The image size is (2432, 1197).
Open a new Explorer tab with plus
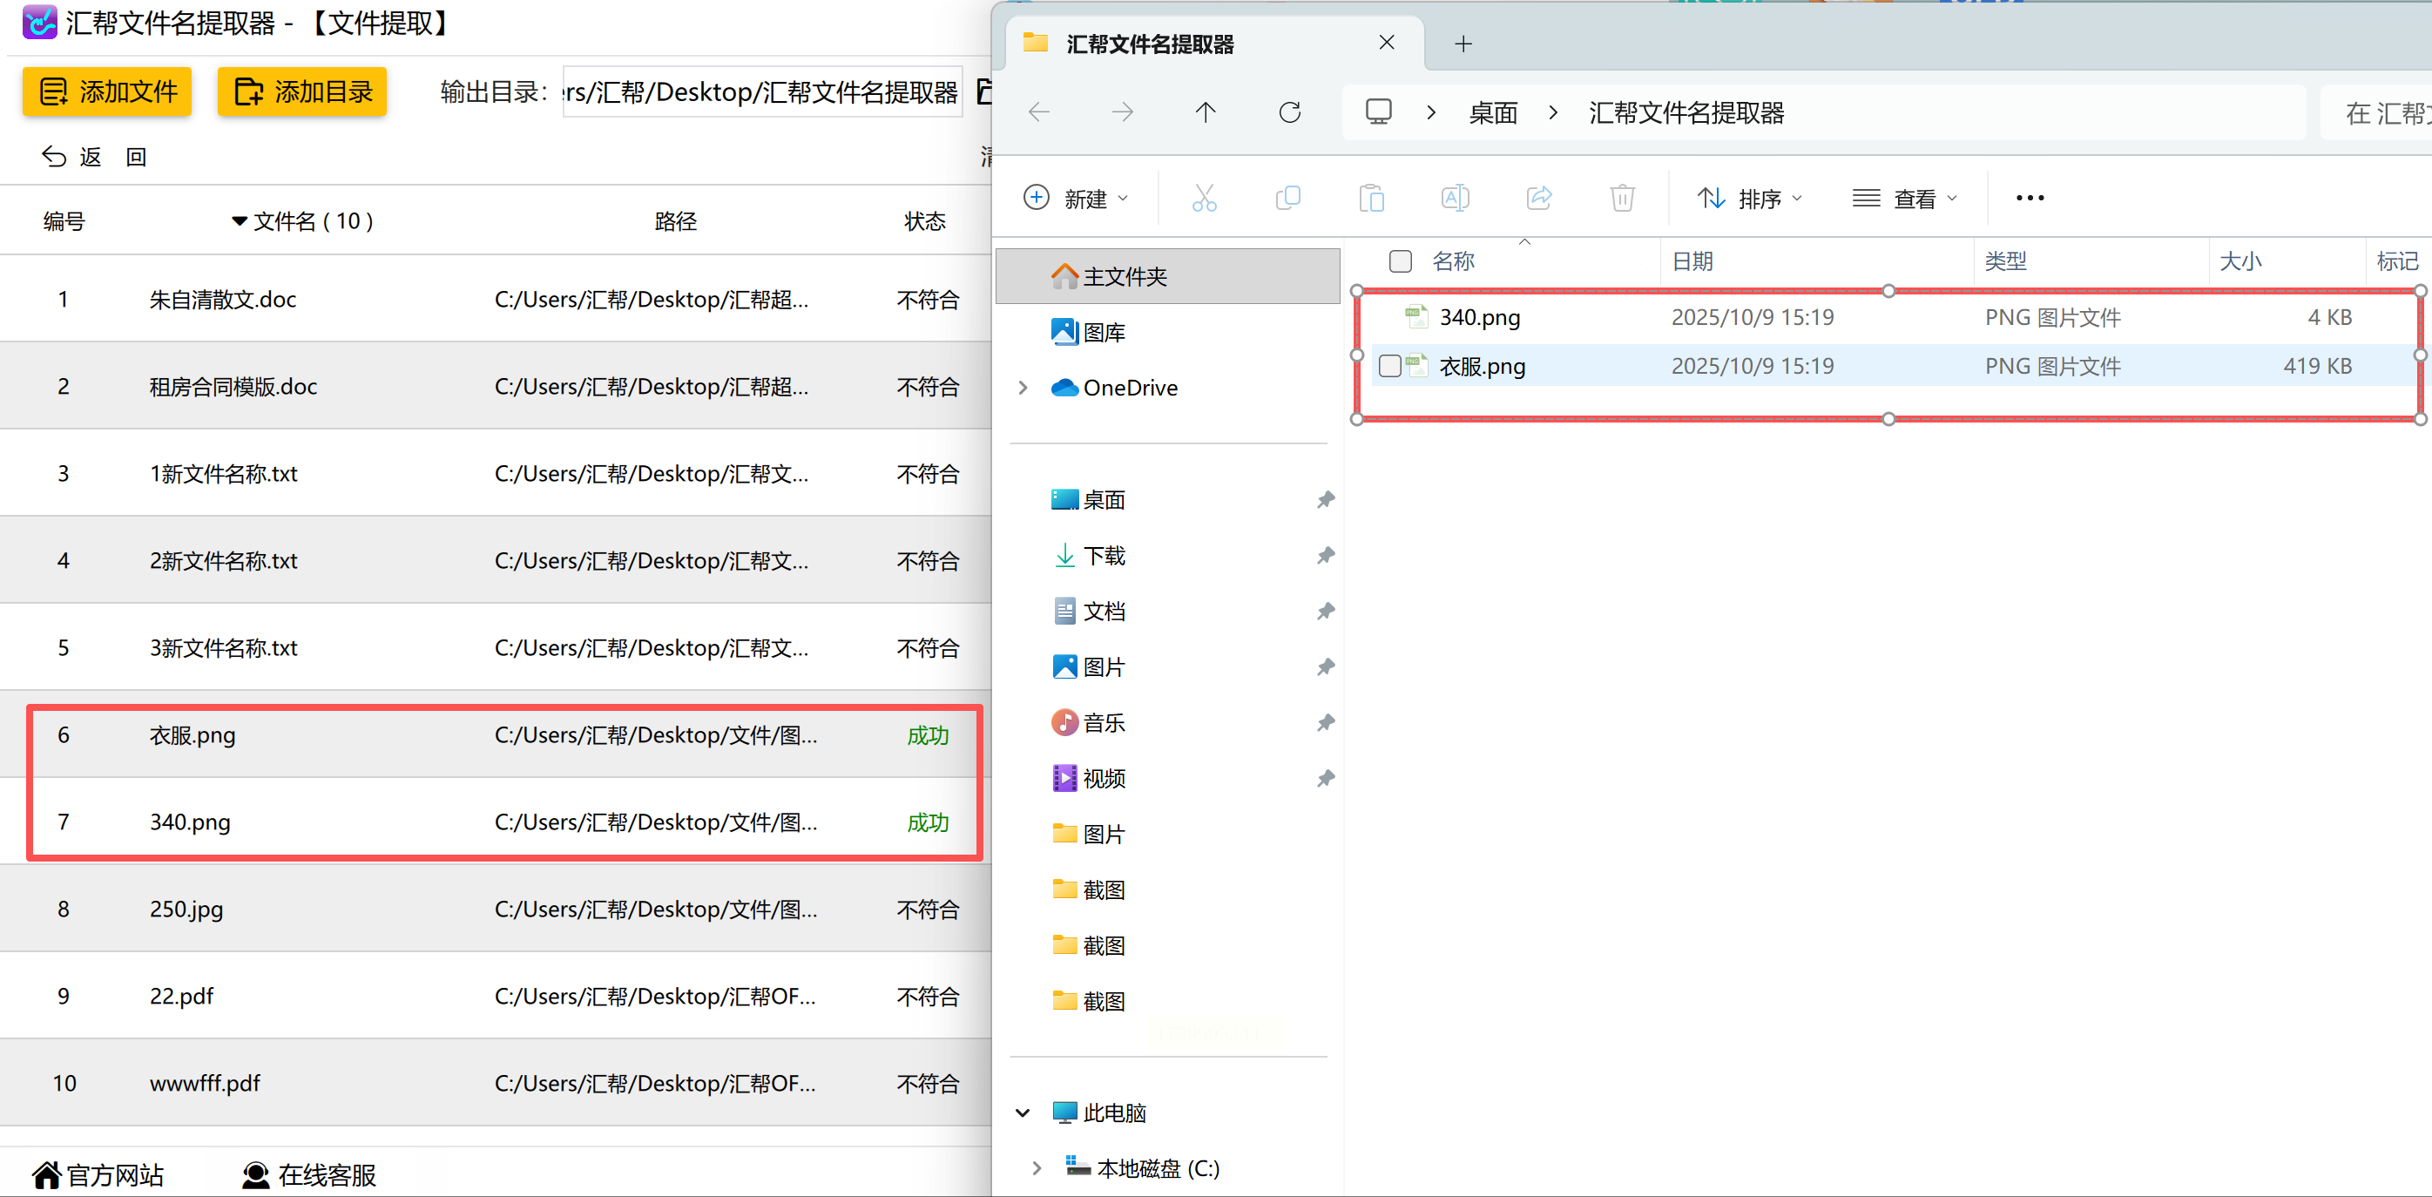pyautogui.click(x=1463, y=44)
